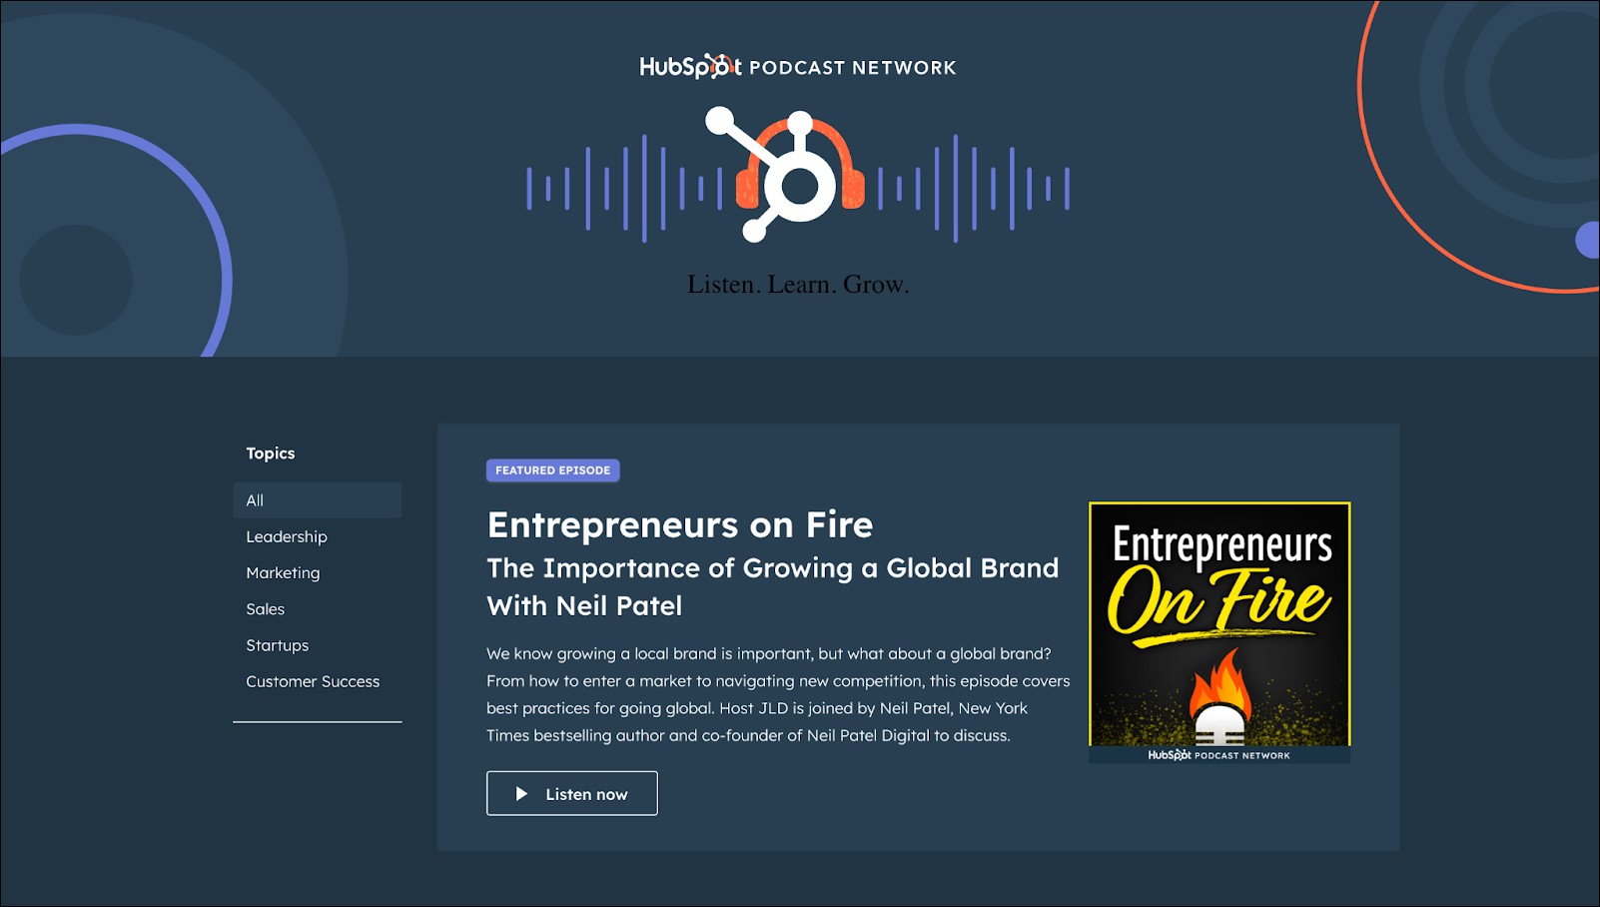Click the Listen. Learn. Grow. tagline
The height and width of the screenshot is (907, 1600).
click(798, 285)
